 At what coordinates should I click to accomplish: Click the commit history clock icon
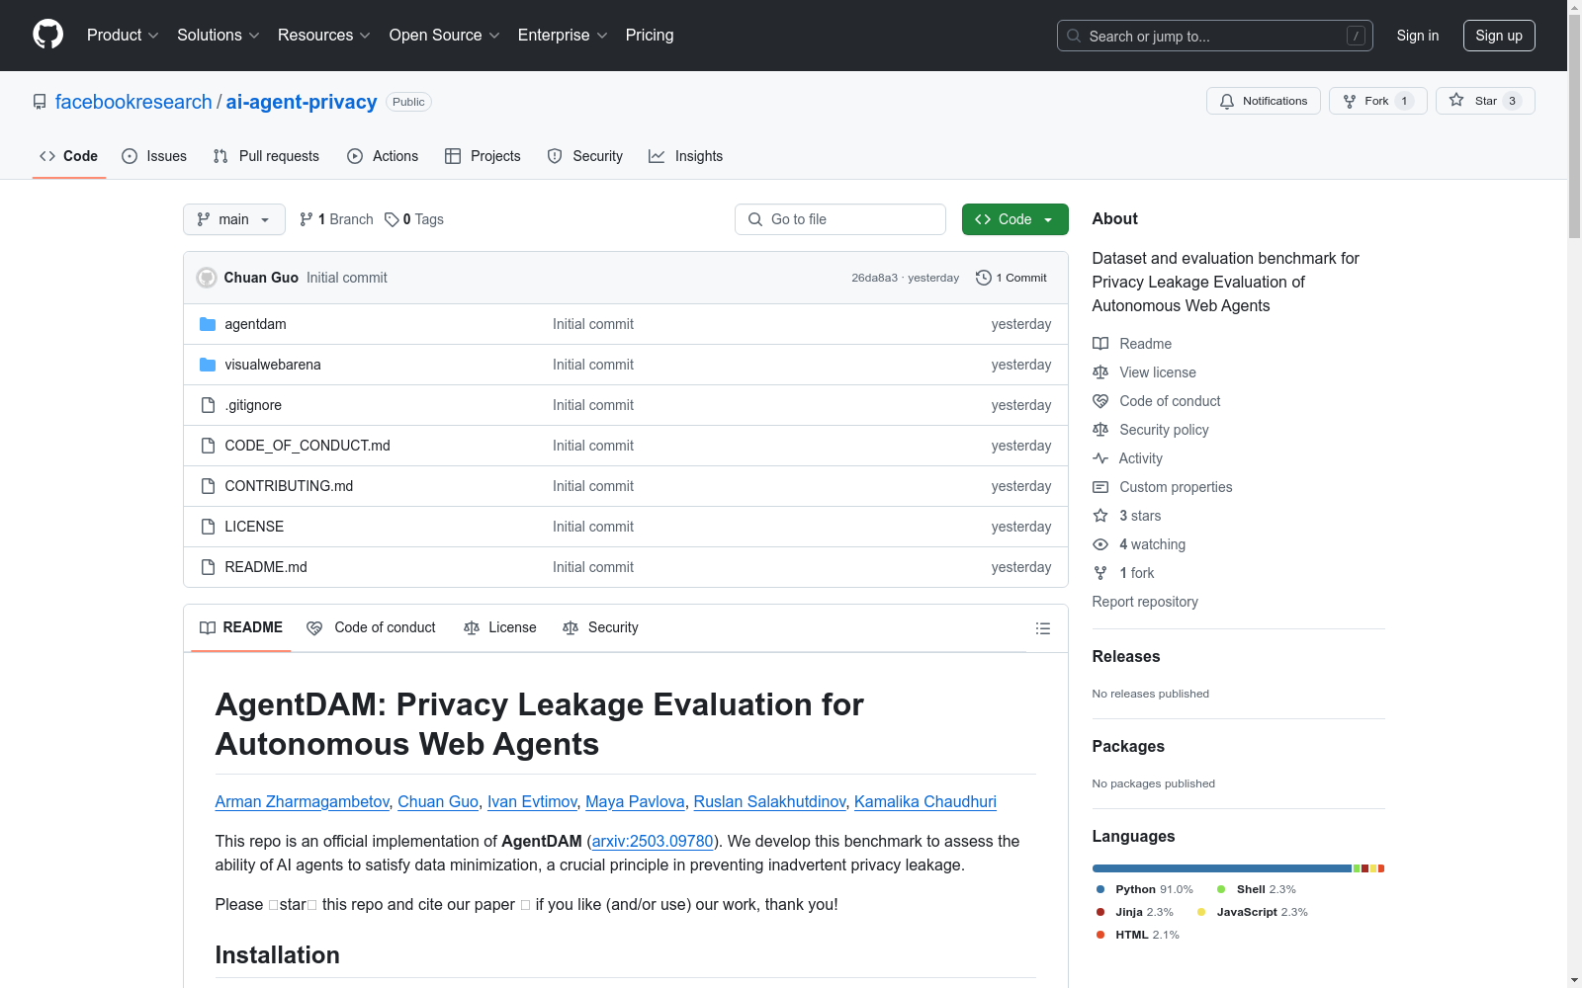tap(983, 278)
